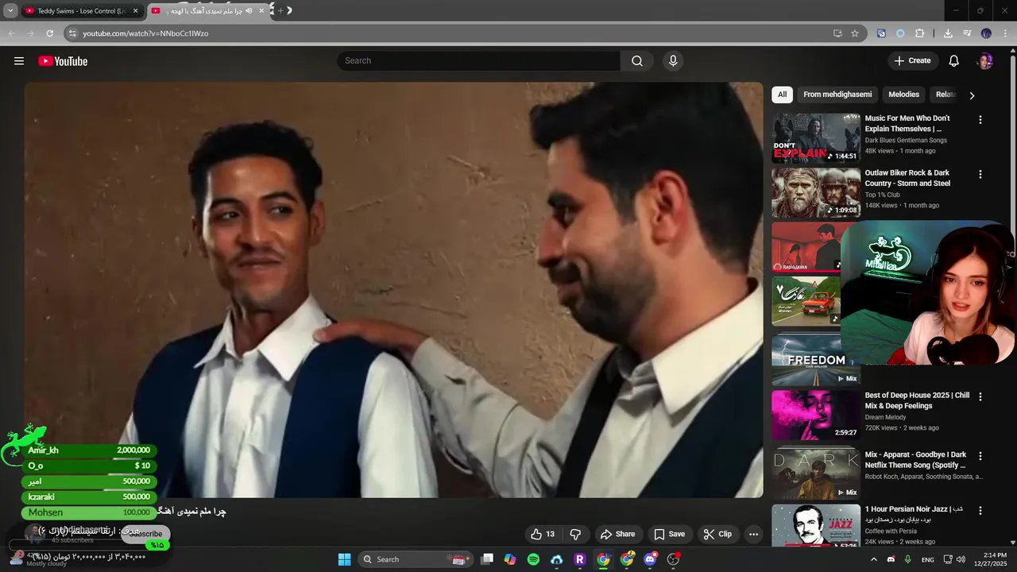Switch ENG input language
This screenshot has width=1017, height=572.
(x=927, y=559)
